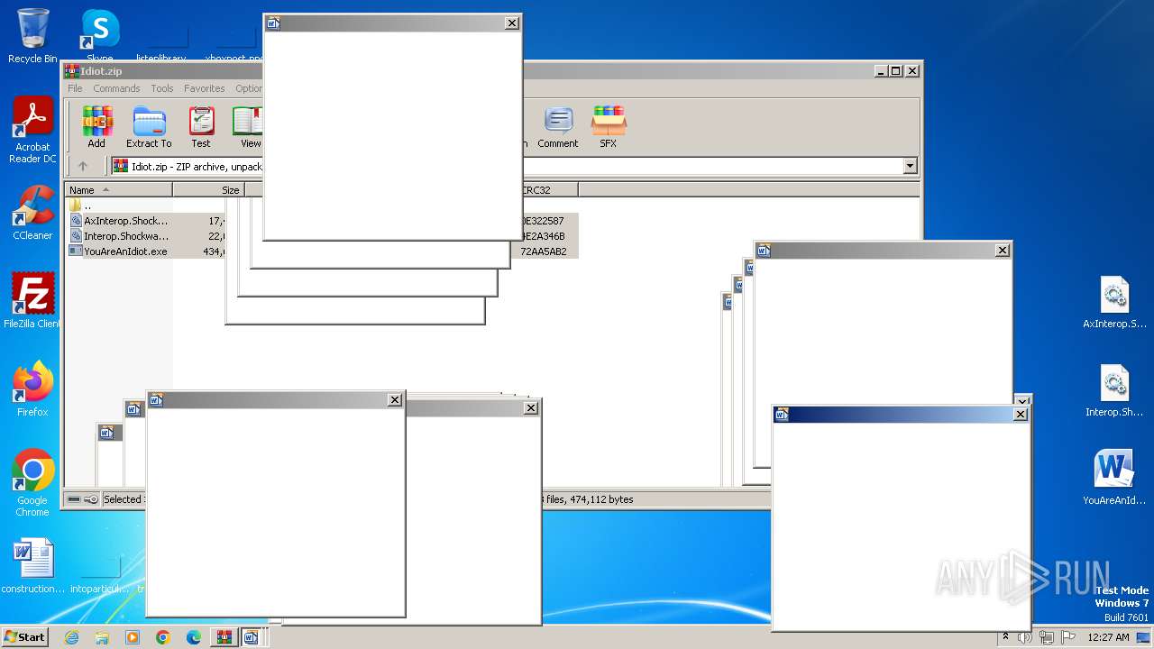Run the Test archive tool
The height and width of the screenshot is (649, 1154).
coord(201,127)
